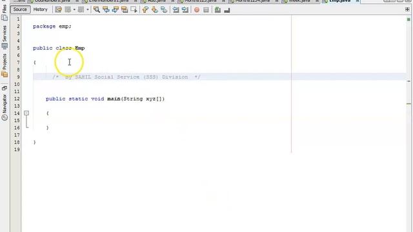The image size is (413, 232).
Task: Click the word 'public' on line 5
Action: [43, 48]
